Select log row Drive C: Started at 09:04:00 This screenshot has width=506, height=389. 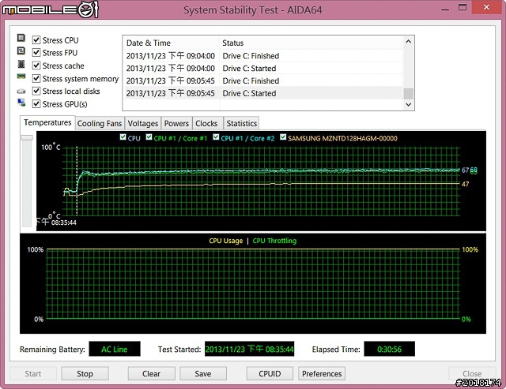click(x=263, y=69)
